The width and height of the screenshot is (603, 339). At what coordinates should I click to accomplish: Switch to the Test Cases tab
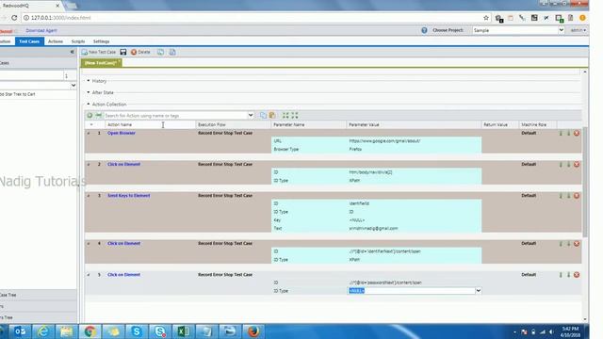click(29, 41)
